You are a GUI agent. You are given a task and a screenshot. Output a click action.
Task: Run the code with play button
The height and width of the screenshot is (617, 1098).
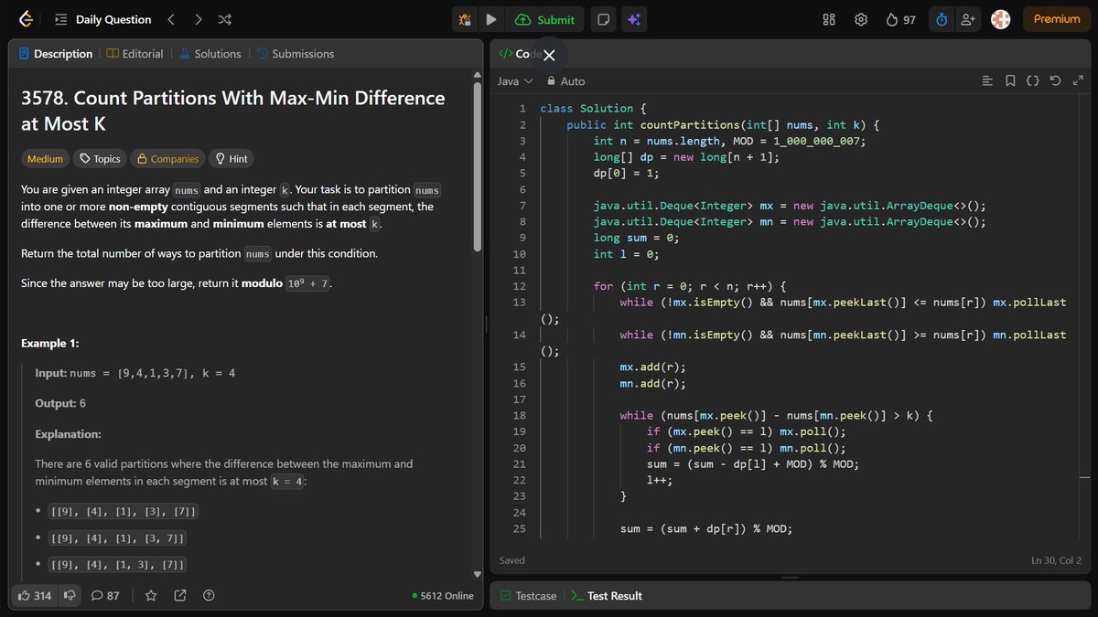[491, 19]
